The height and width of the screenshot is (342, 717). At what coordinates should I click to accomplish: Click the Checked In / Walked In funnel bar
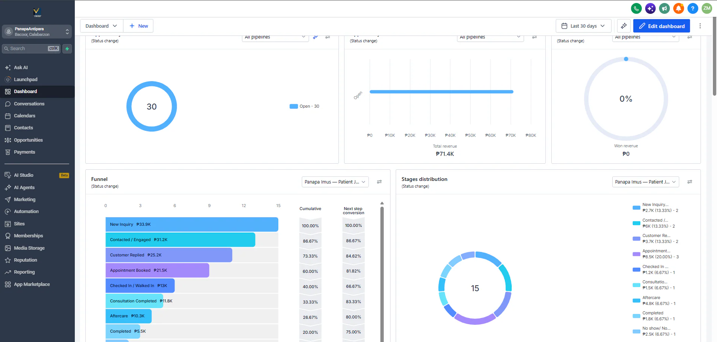[140, 286]
